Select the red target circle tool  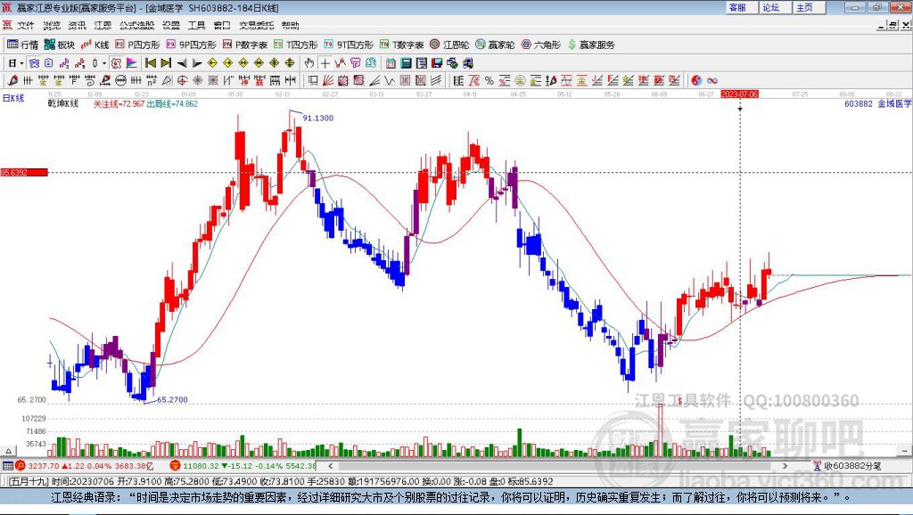[x=182, y=80]
